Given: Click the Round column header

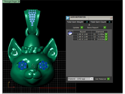Looking at the screenshot, I should pyautogui.click(x=82, y=32).
